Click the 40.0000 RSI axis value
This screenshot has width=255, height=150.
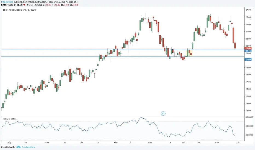[249, 135]
